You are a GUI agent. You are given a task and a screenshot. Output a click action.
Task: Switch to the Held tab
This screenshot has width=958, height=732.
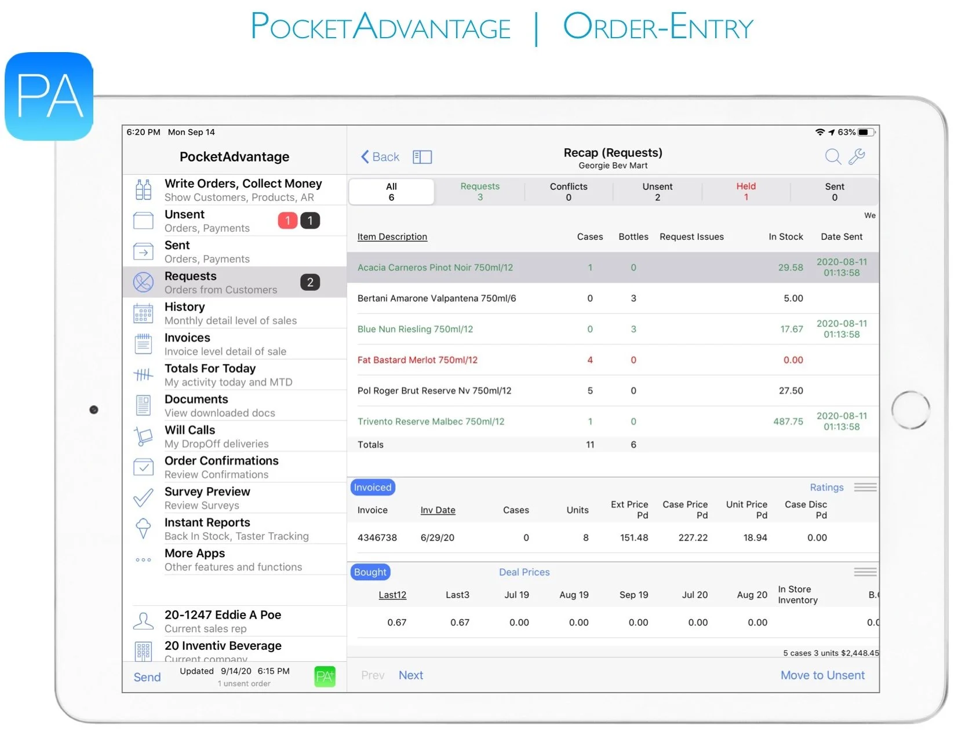click(x=745, y=191)
